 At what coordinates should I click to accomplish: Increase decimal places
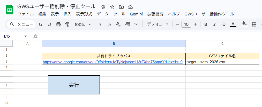(x=128, y=24)
